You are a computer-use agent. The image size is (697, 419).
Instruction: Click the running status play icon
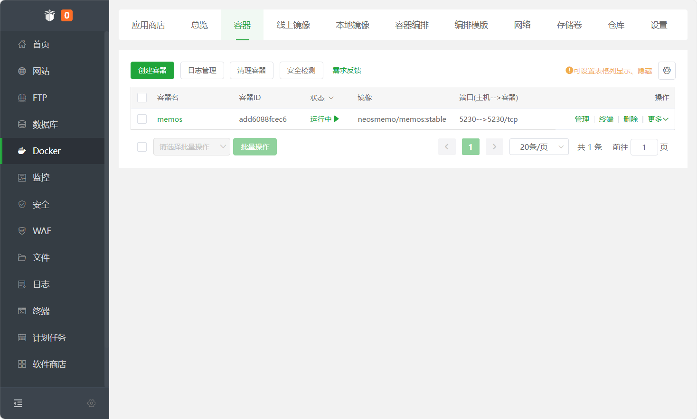click(x=337, y=119)
